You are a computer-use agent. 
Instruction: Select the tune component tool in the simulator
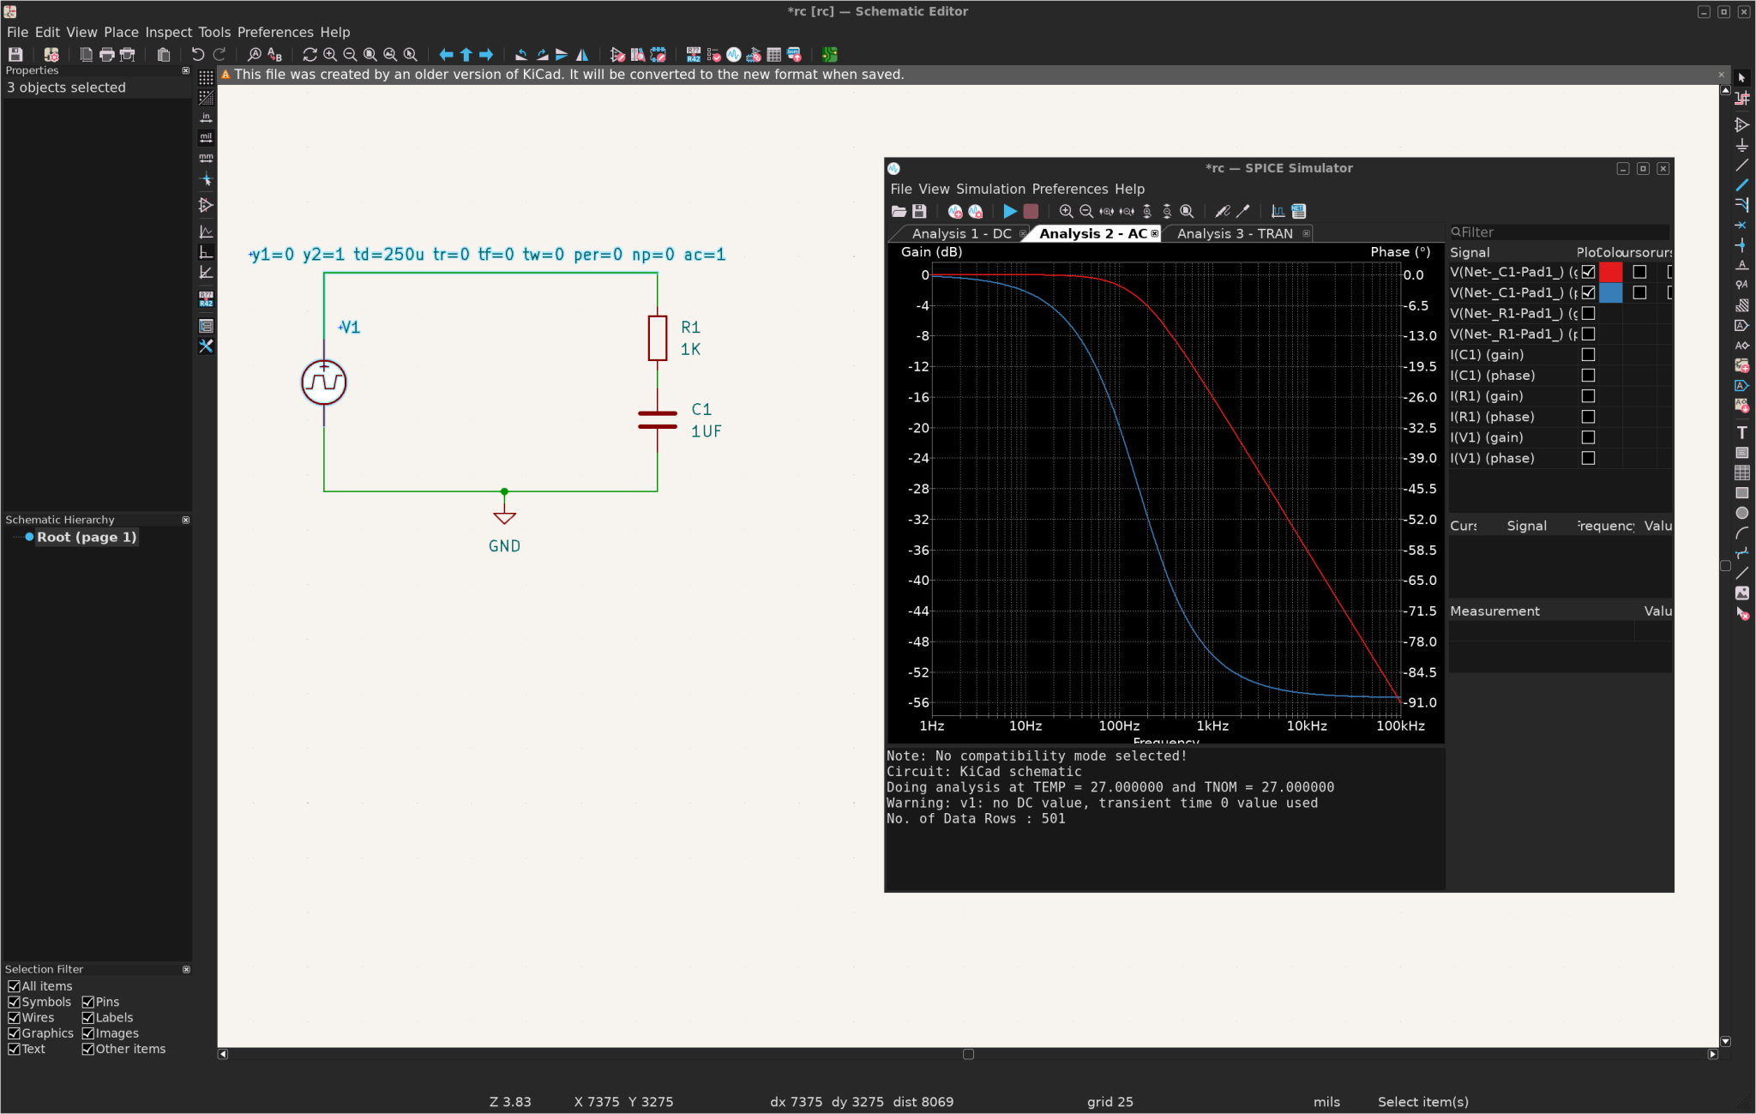(x=1243, y=211)
